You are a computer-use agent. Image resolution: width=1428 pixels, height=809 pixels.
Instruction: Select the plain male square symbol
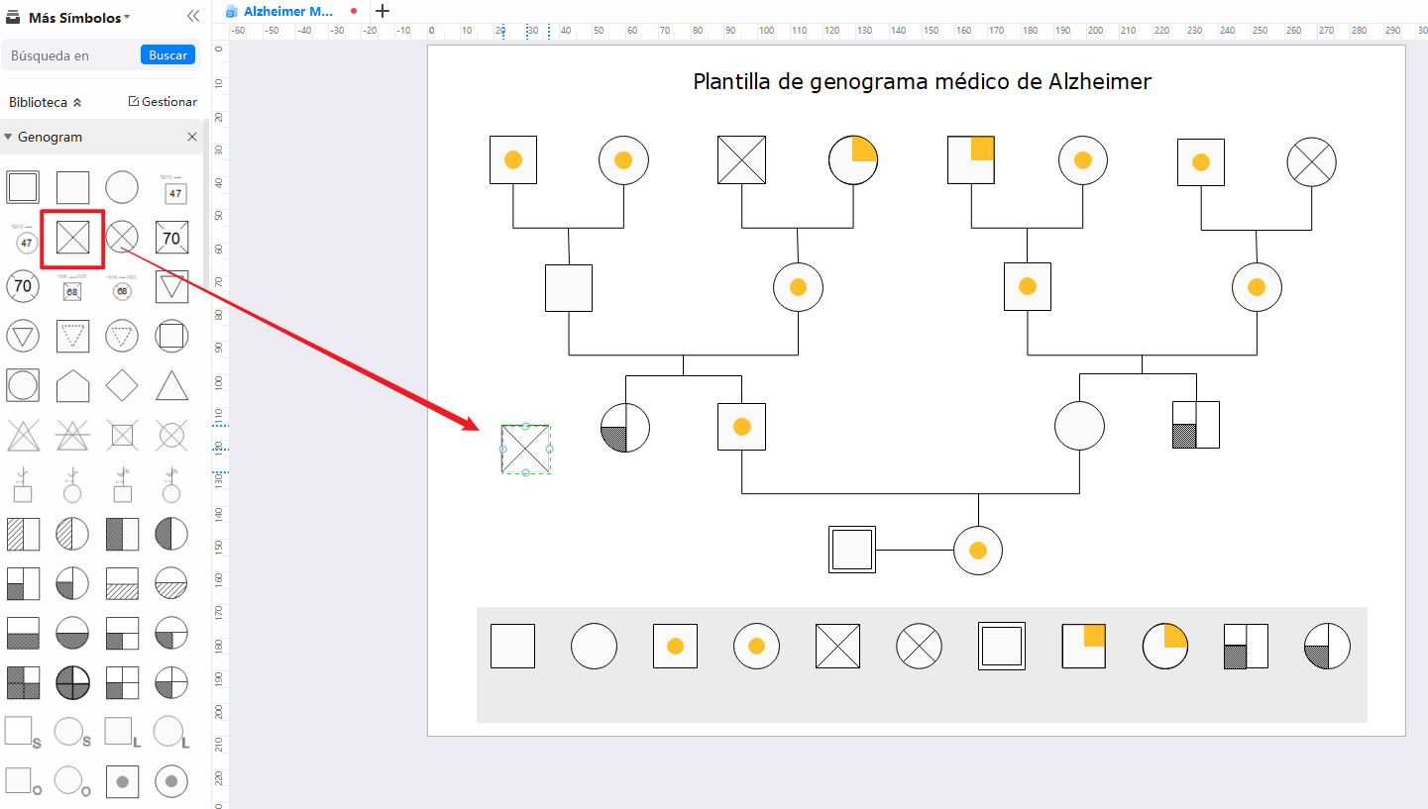71,187
